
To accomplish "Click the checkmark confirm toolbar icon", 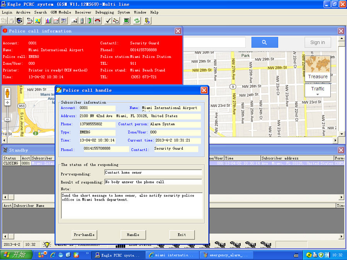I will pyautogui.click(x=108, y=20).
